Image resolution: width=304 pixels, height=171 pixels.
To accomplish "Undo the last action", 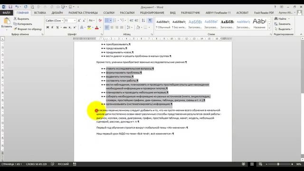I will [17, 7].
